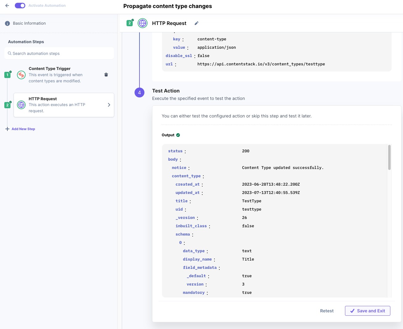Click Save and Exit button
This screenshot has width=403, height=329.
point(368,311)
